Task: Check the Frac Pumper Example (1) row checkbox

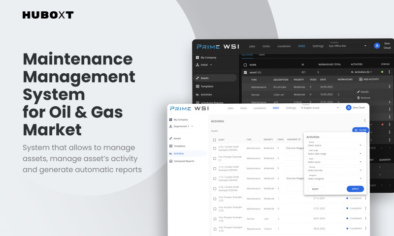Action: pos(215,158)
